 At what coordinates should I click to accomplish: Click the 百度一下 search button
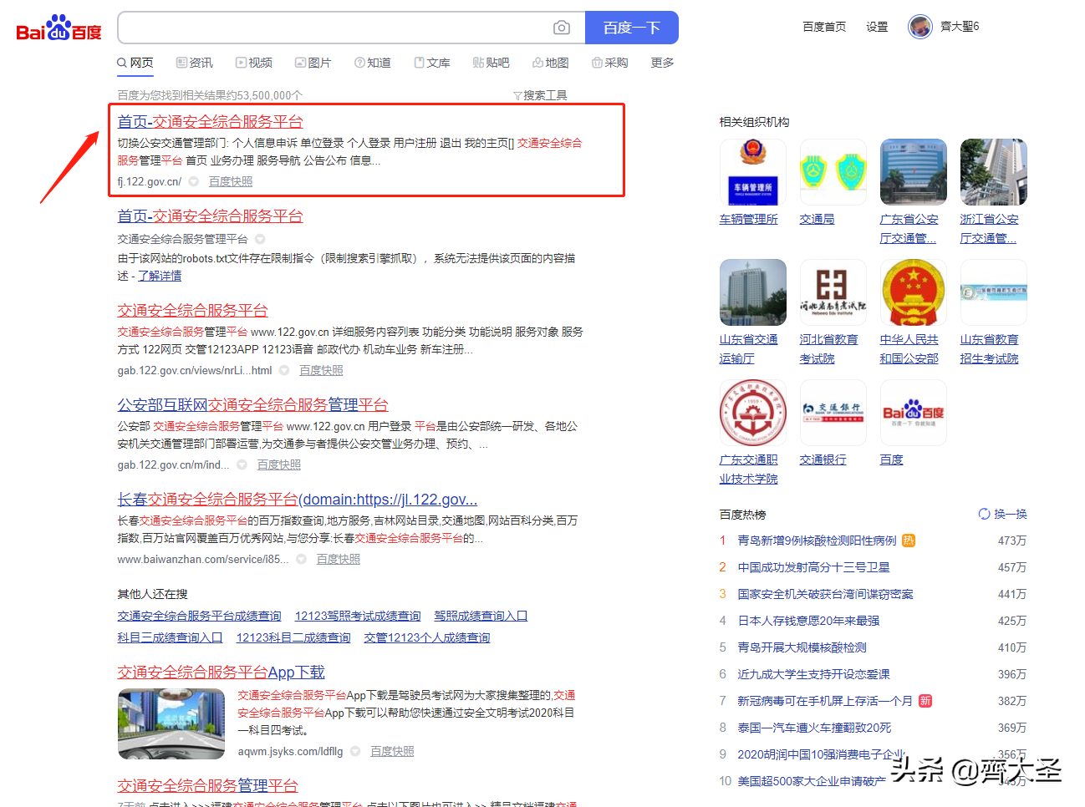(631, 28)
